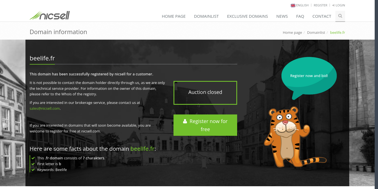Click the Register now for free button
This screenshot has width=378, height=189.
(x=205, y=125)
